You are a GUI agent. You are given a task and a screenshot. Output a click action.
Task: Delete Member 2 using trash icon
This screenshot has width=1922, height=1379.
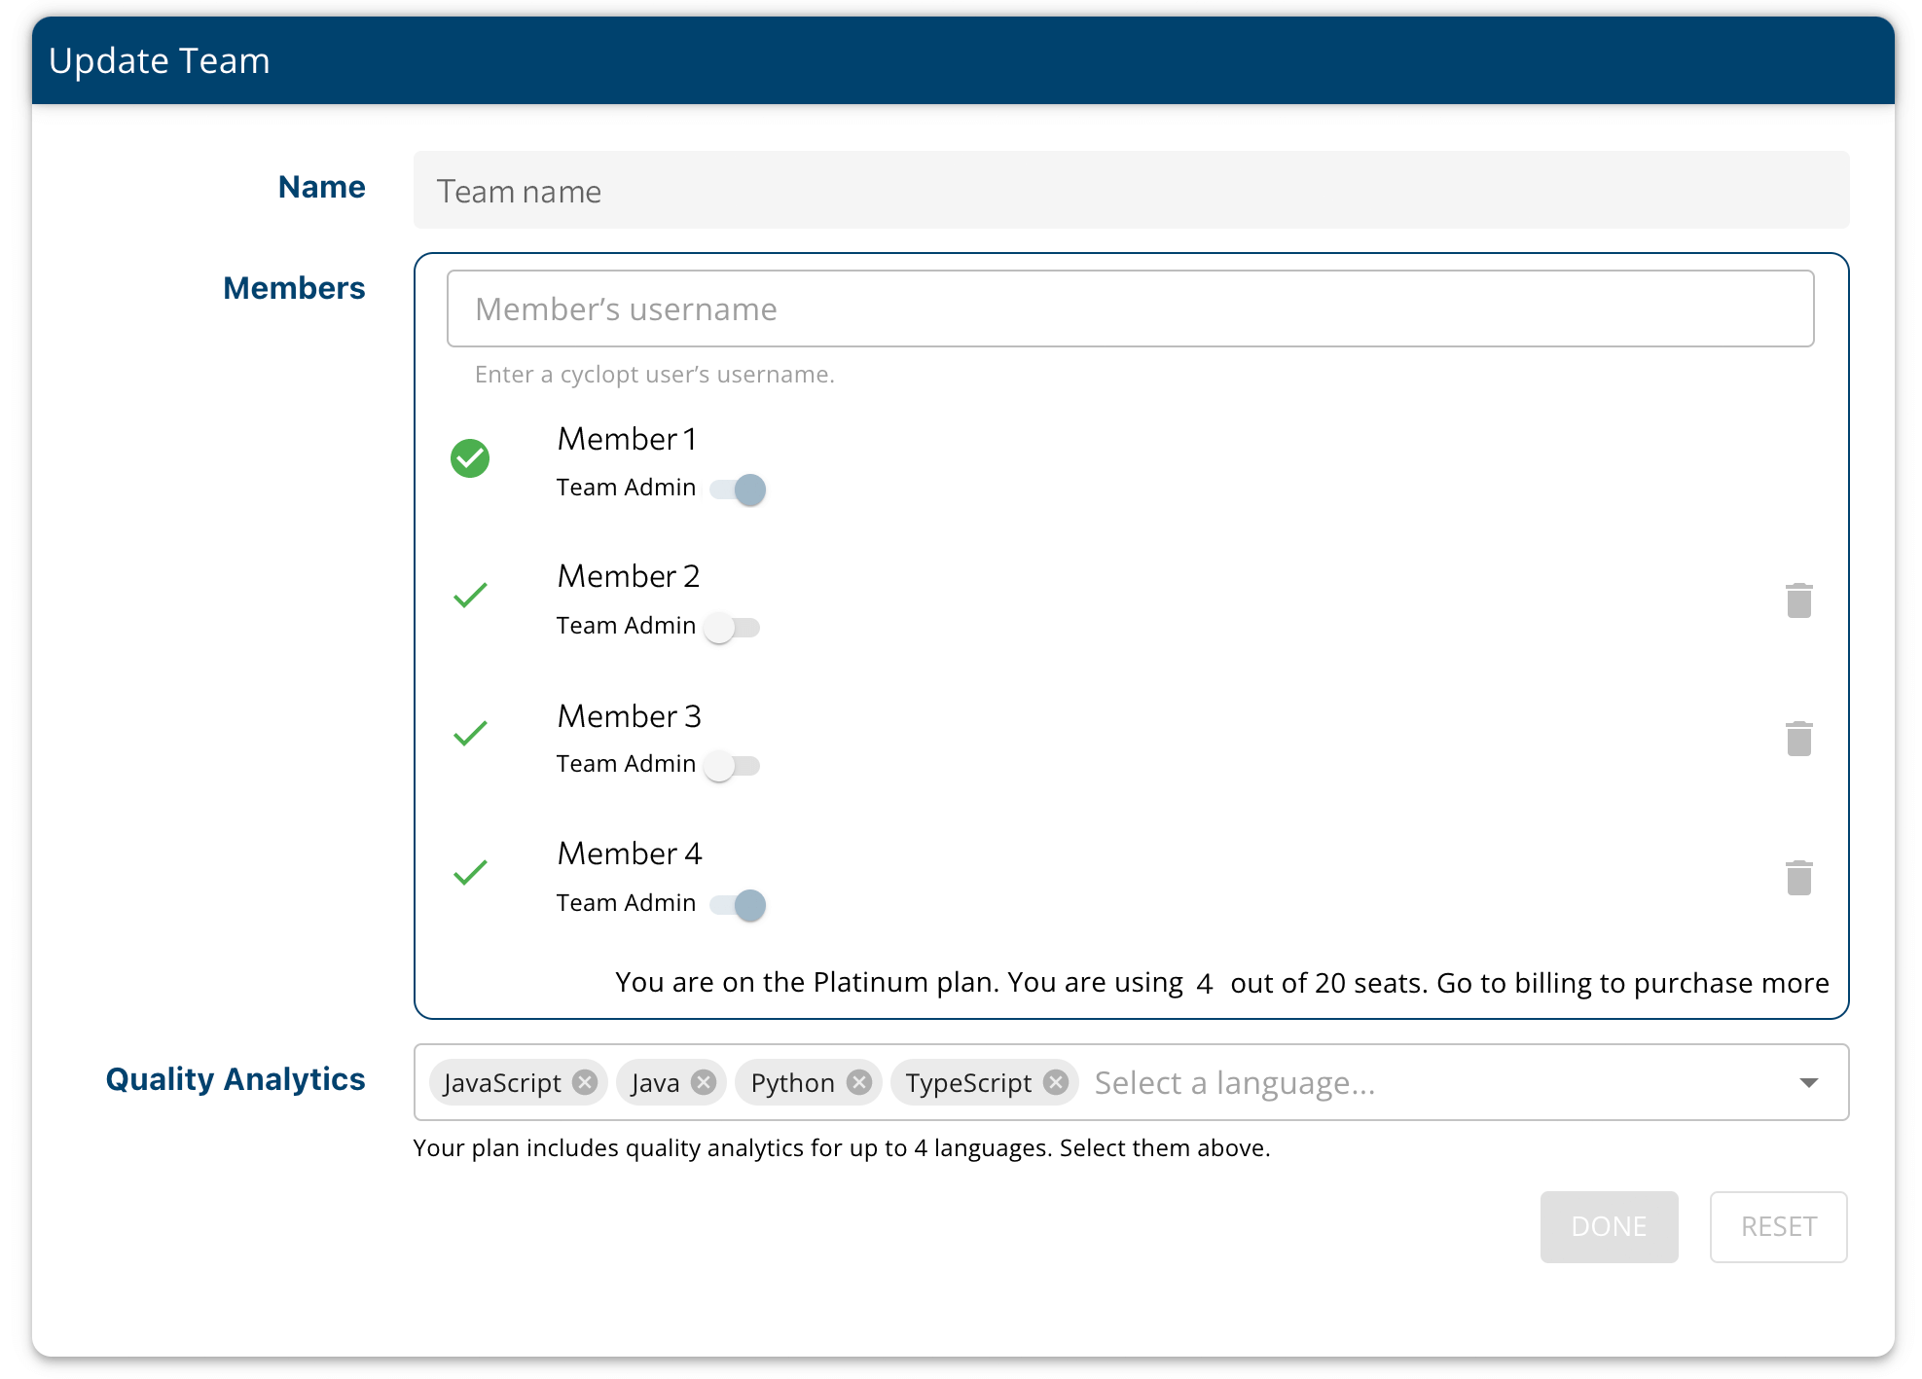point(1798,600)
